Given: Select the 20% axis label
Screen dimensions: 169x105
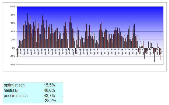Looking at the screenshot, I should [13, 40].
